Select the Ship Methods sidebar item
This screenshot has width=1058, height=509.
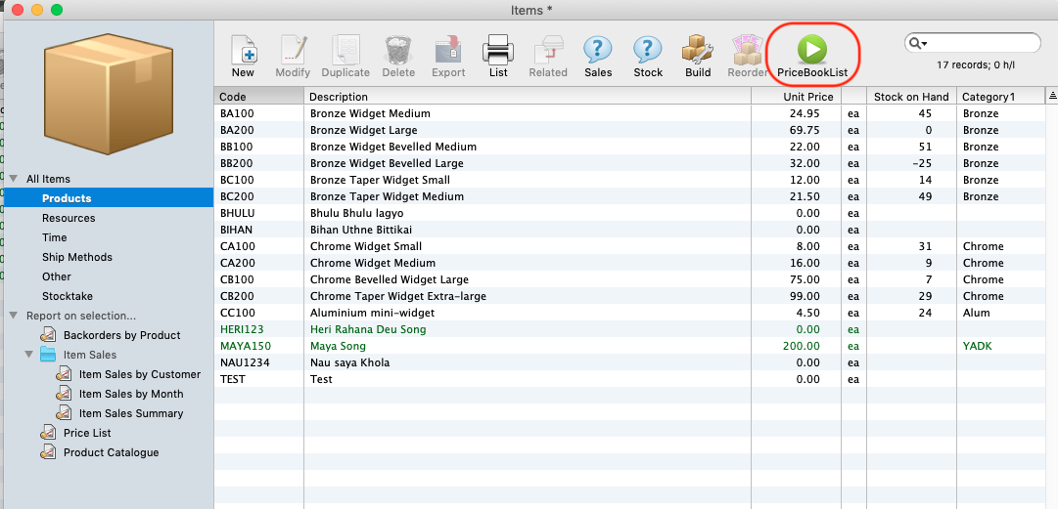point(109,257)
